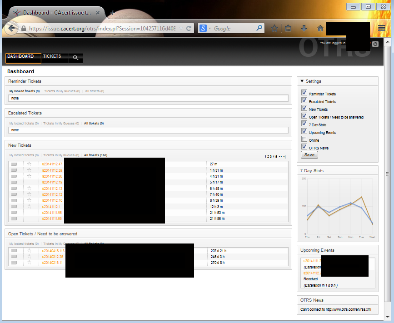The width and height of the screenshot is (394, 323).
Task: Click the OTRS search magnifier icon
Action: (x=75, y=58)
